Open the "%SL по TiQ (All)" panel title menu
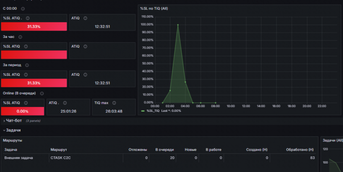 tap(154, 8)
